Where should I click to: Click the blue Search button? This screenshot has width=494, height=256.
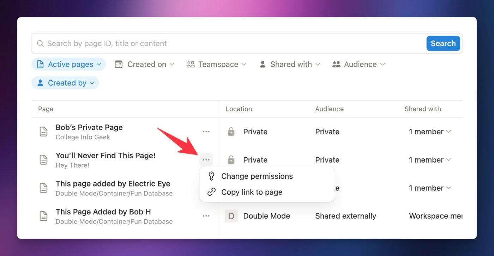[443, 43]
